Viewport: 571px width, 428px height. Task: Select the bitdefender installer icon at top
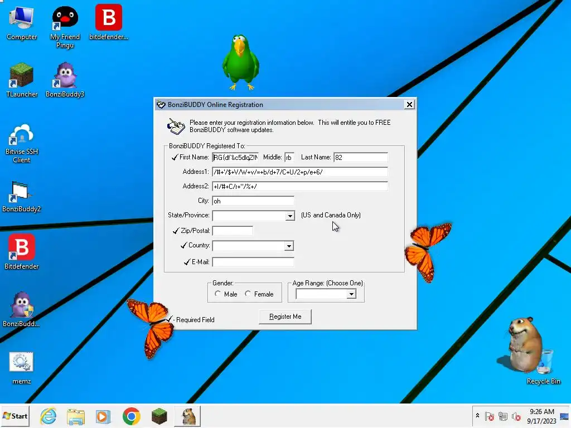tap(109, 22)
